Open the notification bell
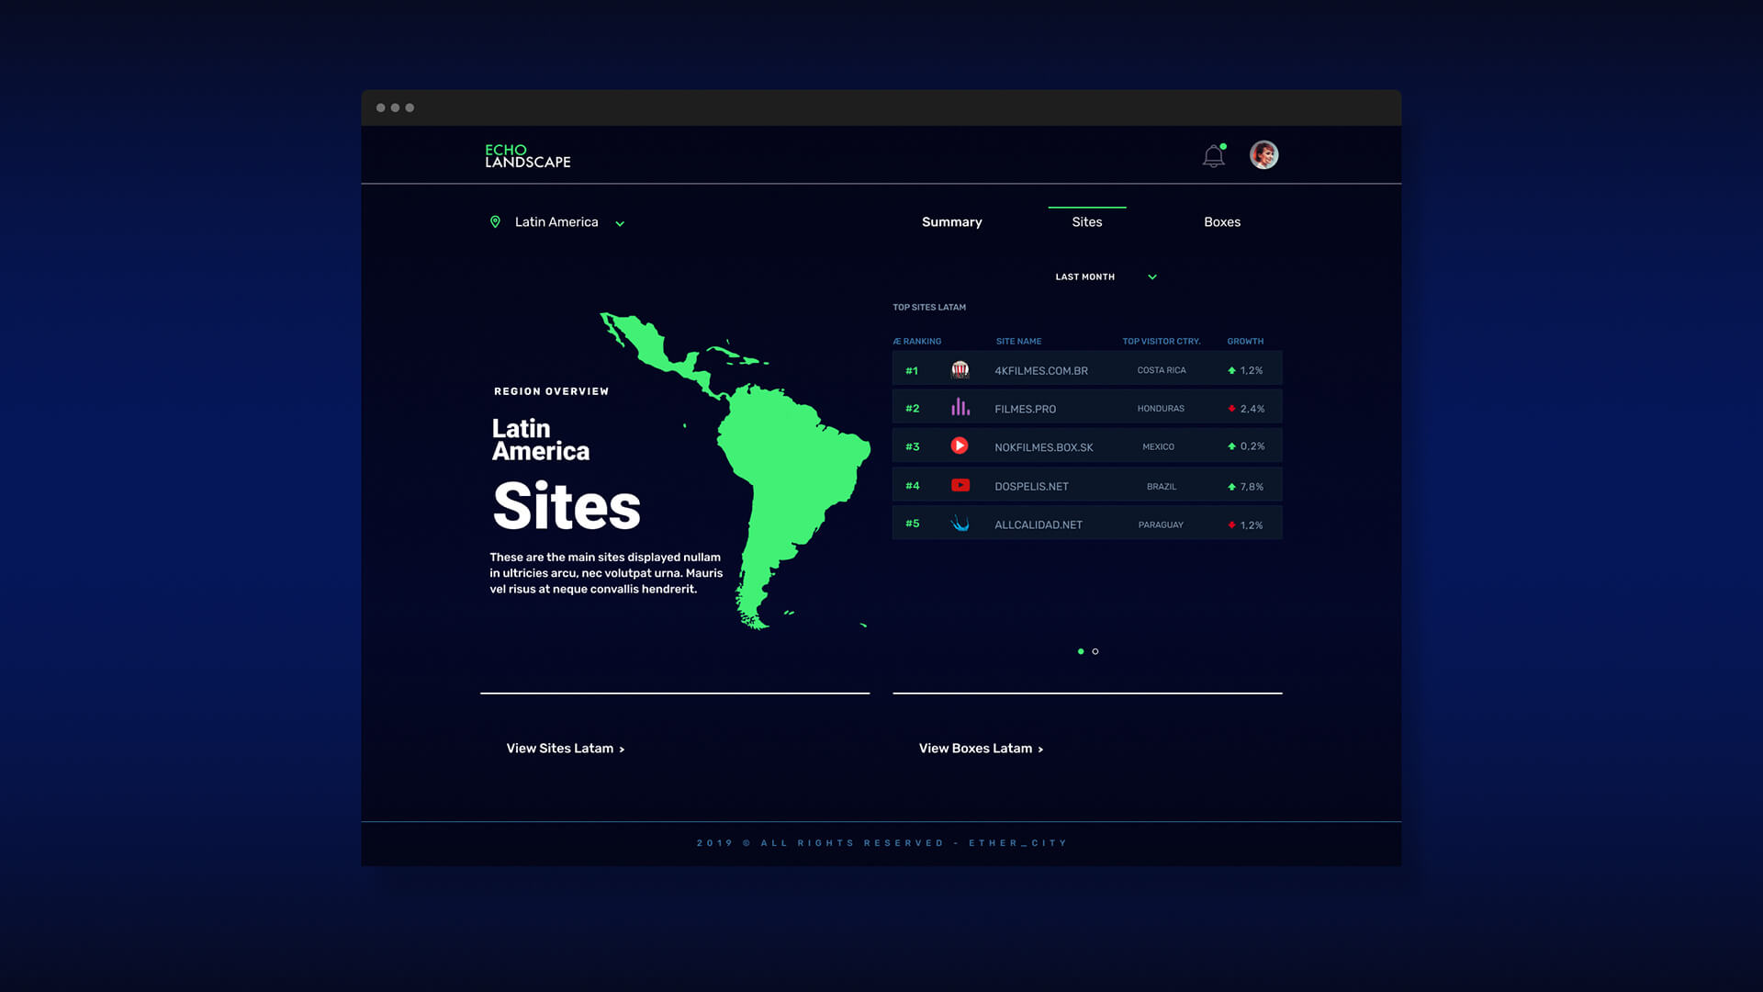 point(1213,156)
